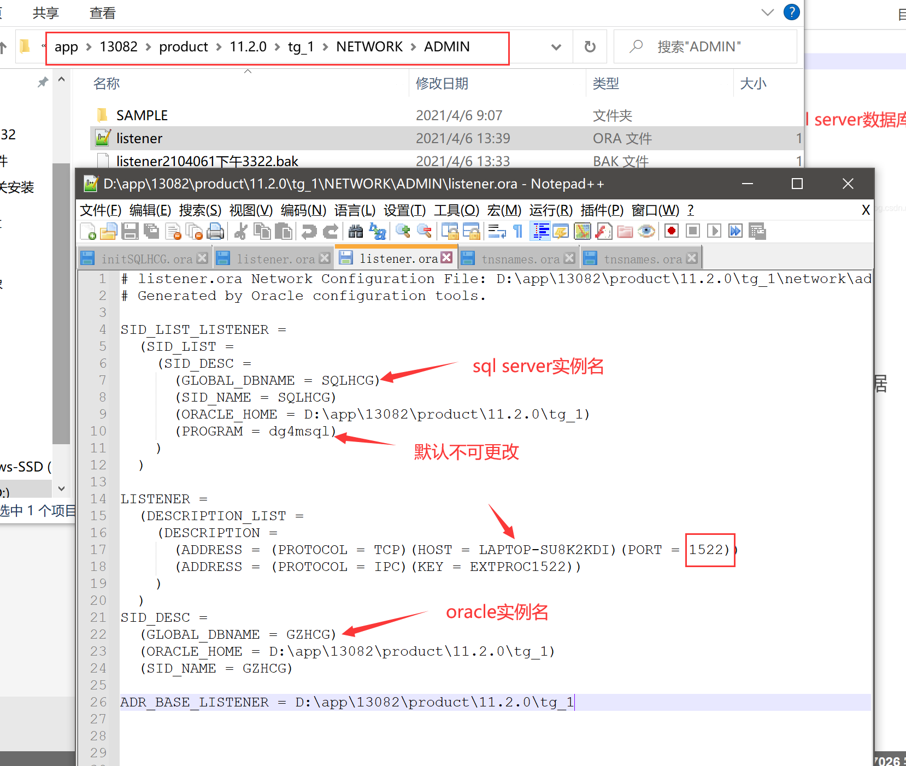Click the 11.2.0 breadcrumb segment
Viewport: 906px width, 766px height.
(x=248, y=47)
